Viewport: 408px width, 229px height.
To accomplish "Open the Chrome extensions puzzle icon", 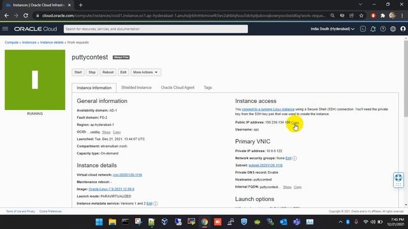I will tap(382, 15).
